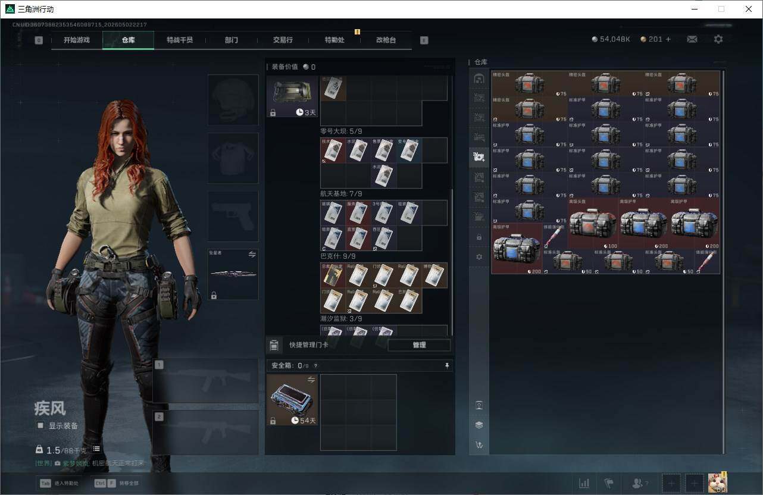Open the home tab atop warehouse sidebar
The height and width of the screenshot is (495, 763).
pyautogui.click(x=479, y=79)
